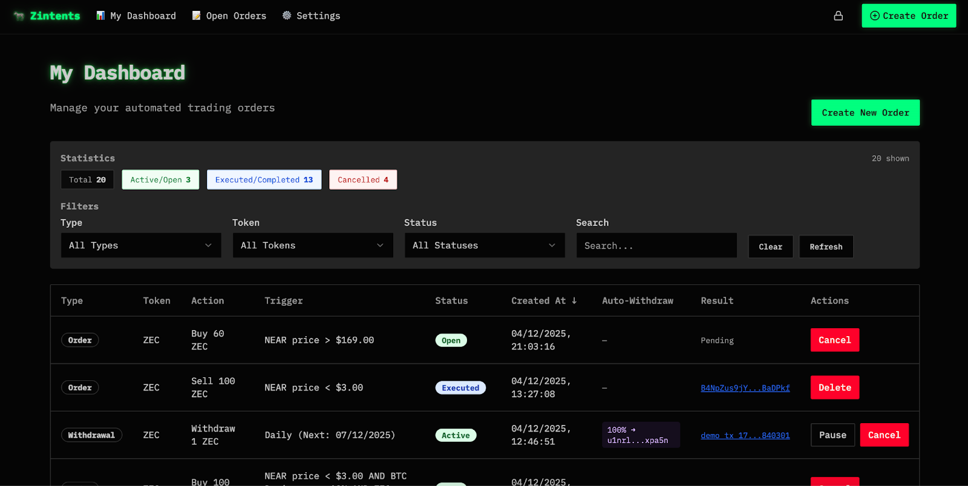Show all orders via Total badge
The image size is (968, 486).
click(x=87, y=180)
